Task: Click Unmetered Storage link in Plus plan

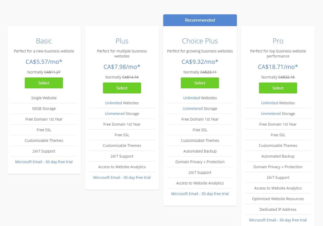Action: coord(115,113)
